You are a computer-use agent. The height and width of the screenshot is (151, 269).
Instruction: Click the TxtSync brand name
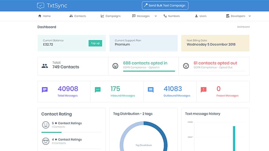(57, 5)
